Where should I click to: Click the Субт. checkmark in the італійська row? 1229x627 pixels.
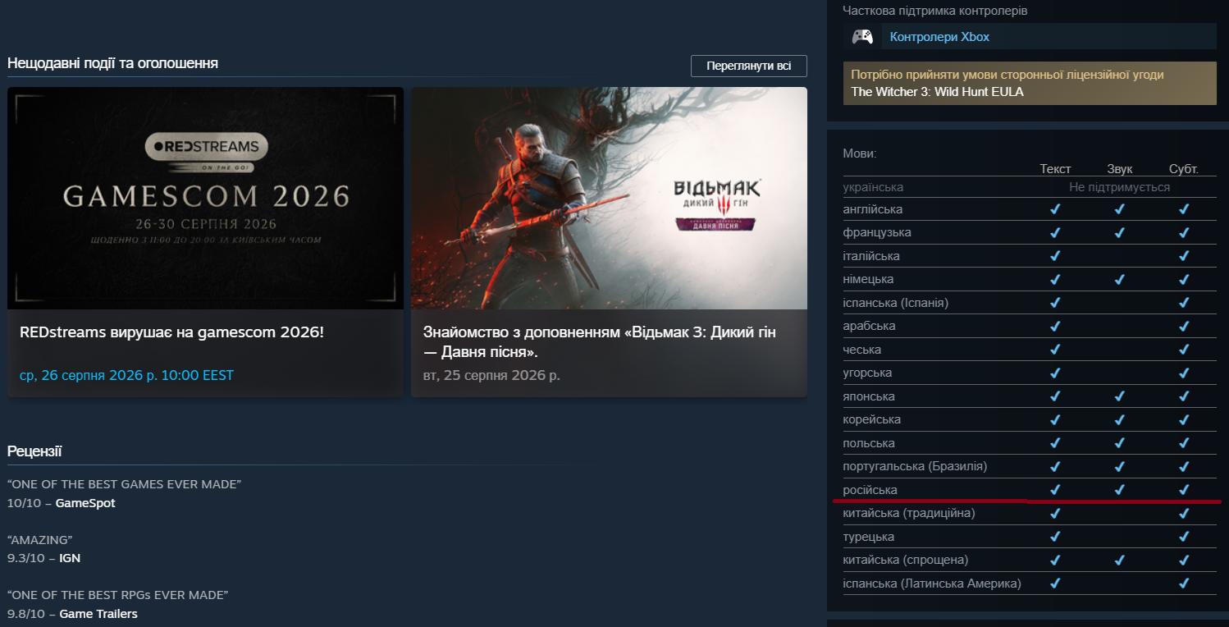coord(1184,256)
